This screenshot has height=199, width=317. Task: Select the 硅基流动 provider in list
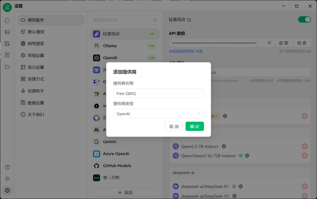125,34
